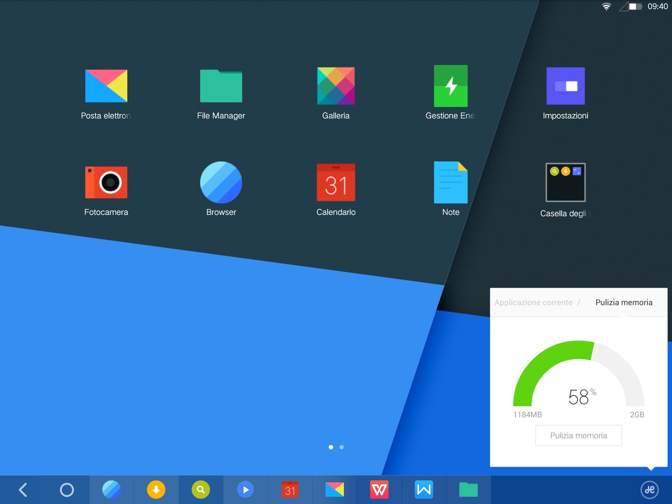Open Calendario app on home screen
672x504 pixels.
coord(336,182)
